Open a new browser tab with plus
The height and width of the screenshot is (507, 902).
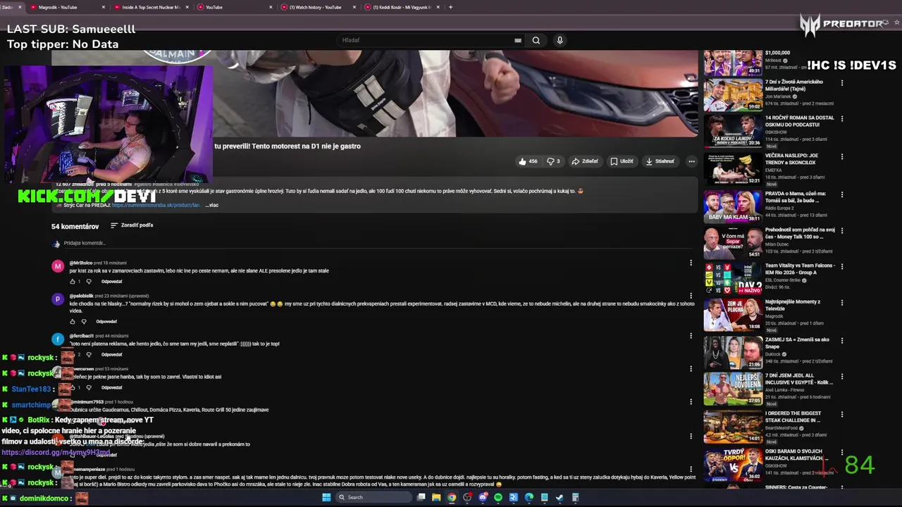[x=451, y=7]
